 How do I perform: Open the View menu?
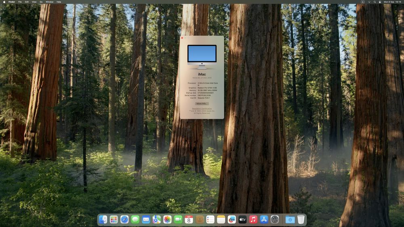pyautogui.click(x=34, y=2)
